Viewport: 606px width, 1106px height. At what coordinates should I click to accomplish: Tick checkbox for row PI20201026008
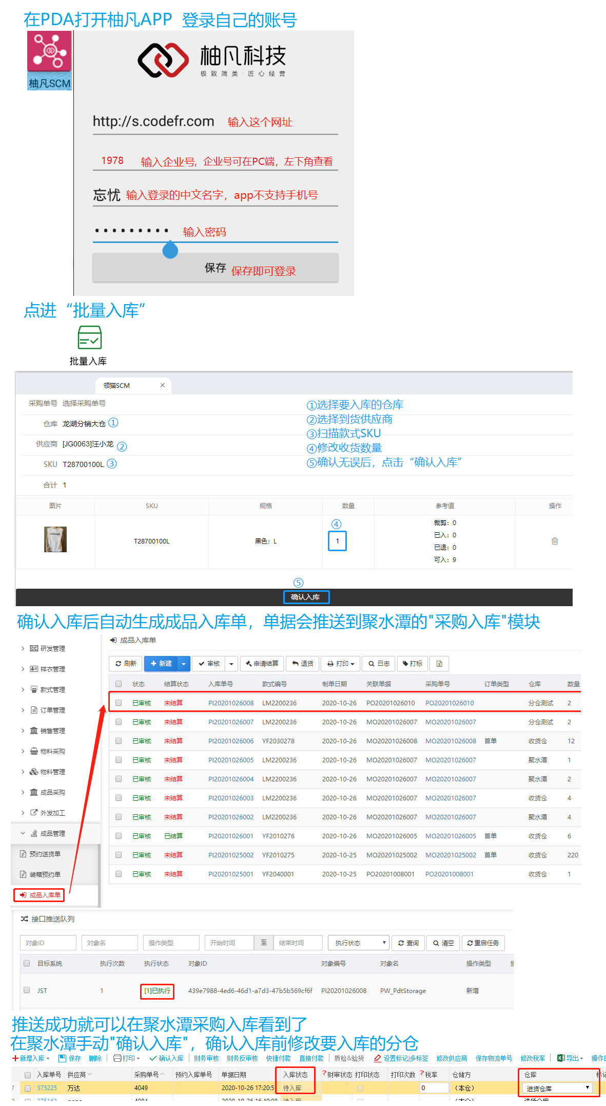click(119, 703)
